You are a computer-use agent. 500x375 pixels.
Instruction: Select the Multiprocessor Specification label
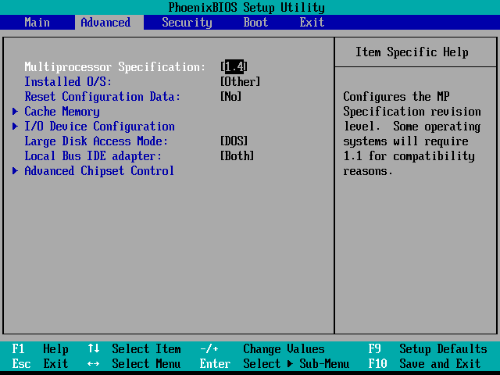[115, 67]
